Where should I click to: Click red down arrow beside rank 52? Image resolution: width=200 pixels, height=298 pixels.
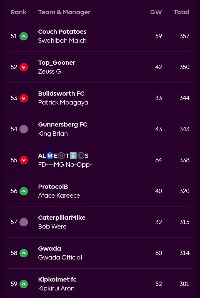[x=24, y=67]
